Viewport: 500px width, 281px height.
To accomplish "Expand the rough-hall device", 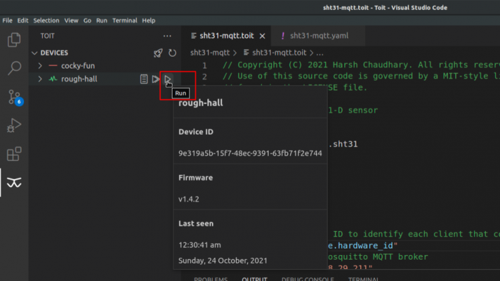I will (x=40, y=79).
